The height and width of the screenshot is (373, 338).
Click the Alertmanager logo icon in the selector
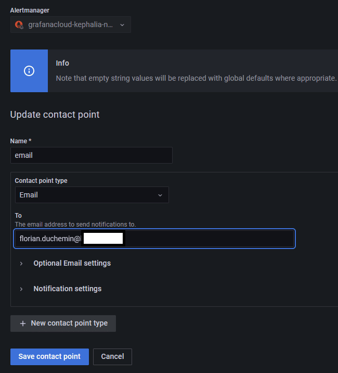point(19,24)
